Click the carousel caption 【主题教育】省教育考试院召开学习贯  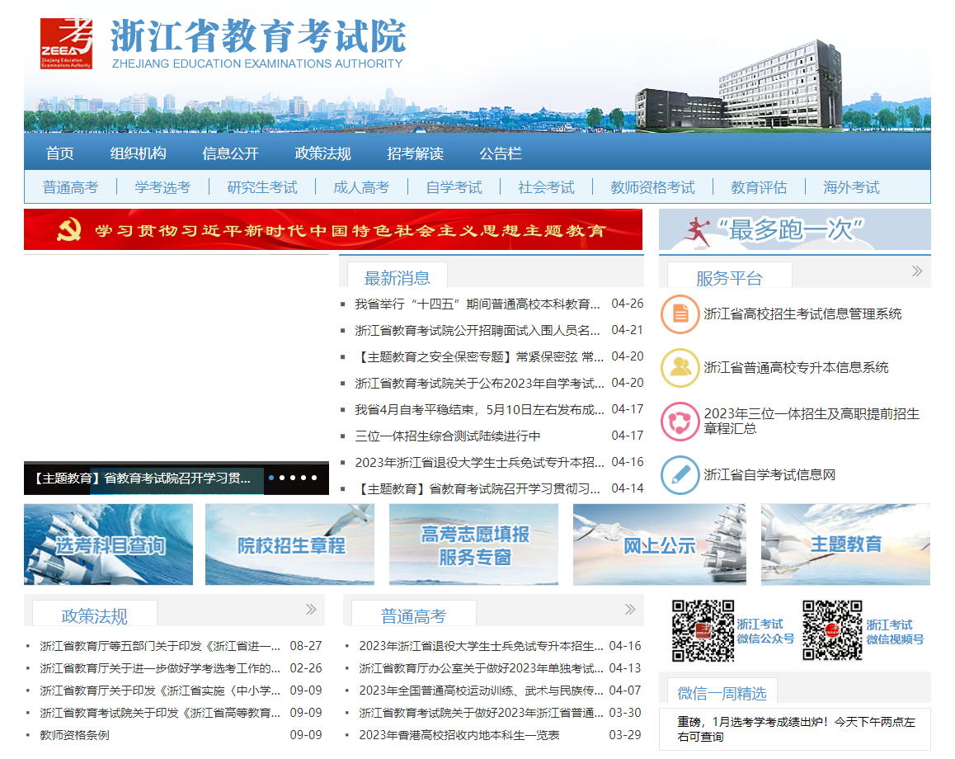click(141, 478)
